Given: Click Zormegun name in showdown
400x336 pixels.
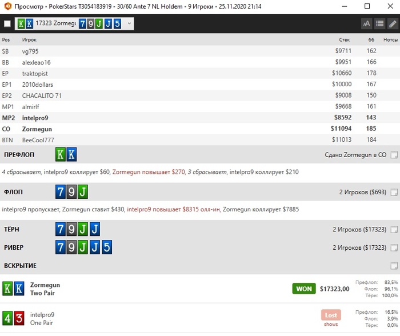Looking at the screenshot, I should click(45, 285).
